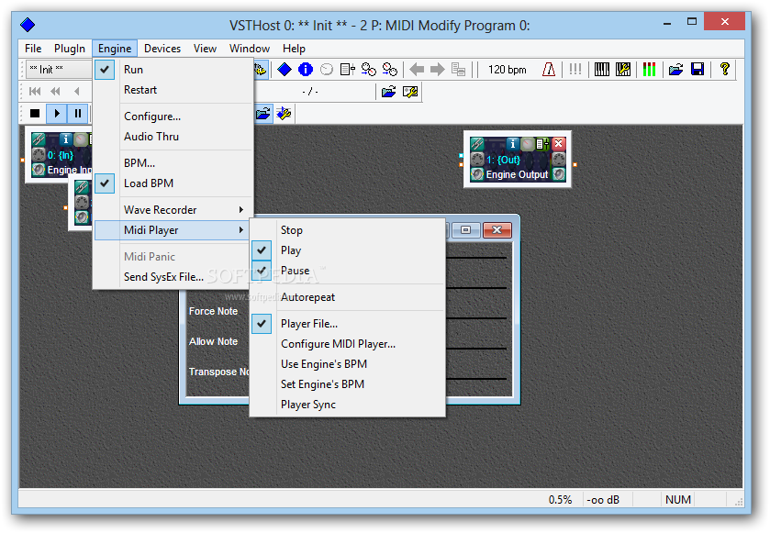This screenshot has width=770, height=533.
Task: Expand the Midi Player submenu entry
Action: coord(173,230)
